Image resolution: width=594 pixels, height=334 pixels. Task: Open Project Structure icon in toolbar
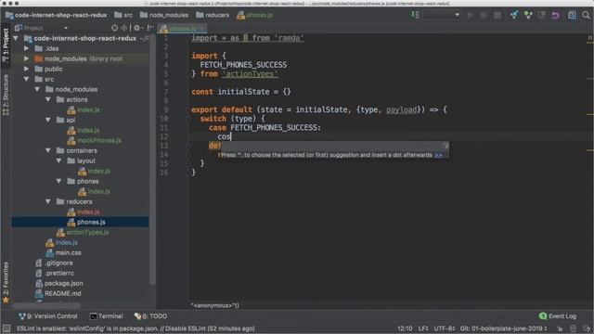572,15
